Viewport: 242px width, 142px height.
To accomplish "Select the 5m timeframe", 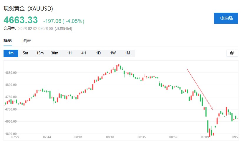I will [26, 53].
